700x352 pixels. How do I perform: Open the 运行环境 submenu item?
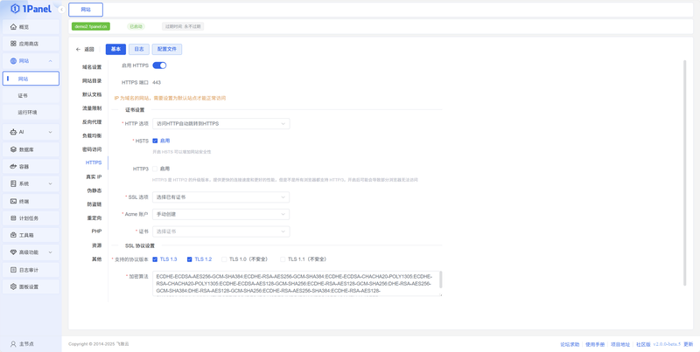pyautogui.click(x=31, y=113)
